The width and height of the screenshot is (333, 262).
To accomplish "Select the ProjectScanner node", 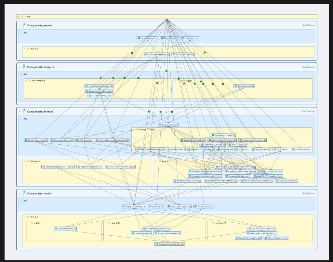I will click(204, 207).
